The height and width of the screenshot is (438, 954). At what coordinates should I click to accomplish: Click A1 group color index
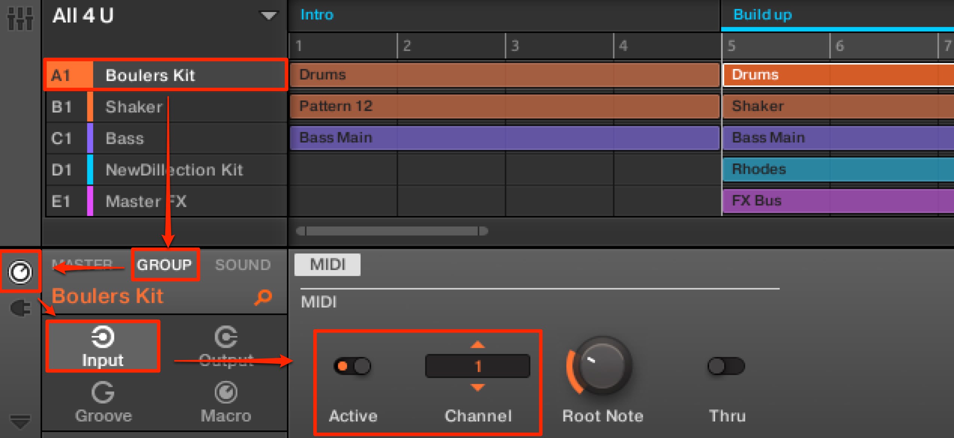coord(69,75)
